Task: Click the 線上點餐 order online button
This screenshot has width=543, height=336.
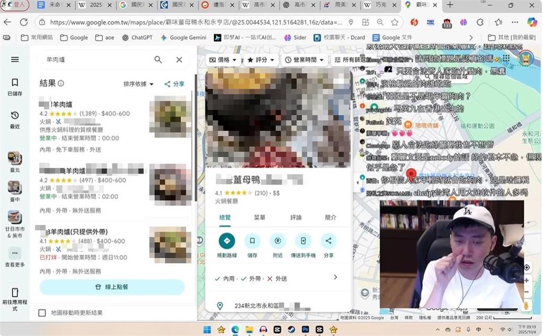Action: tap(112, 287)
